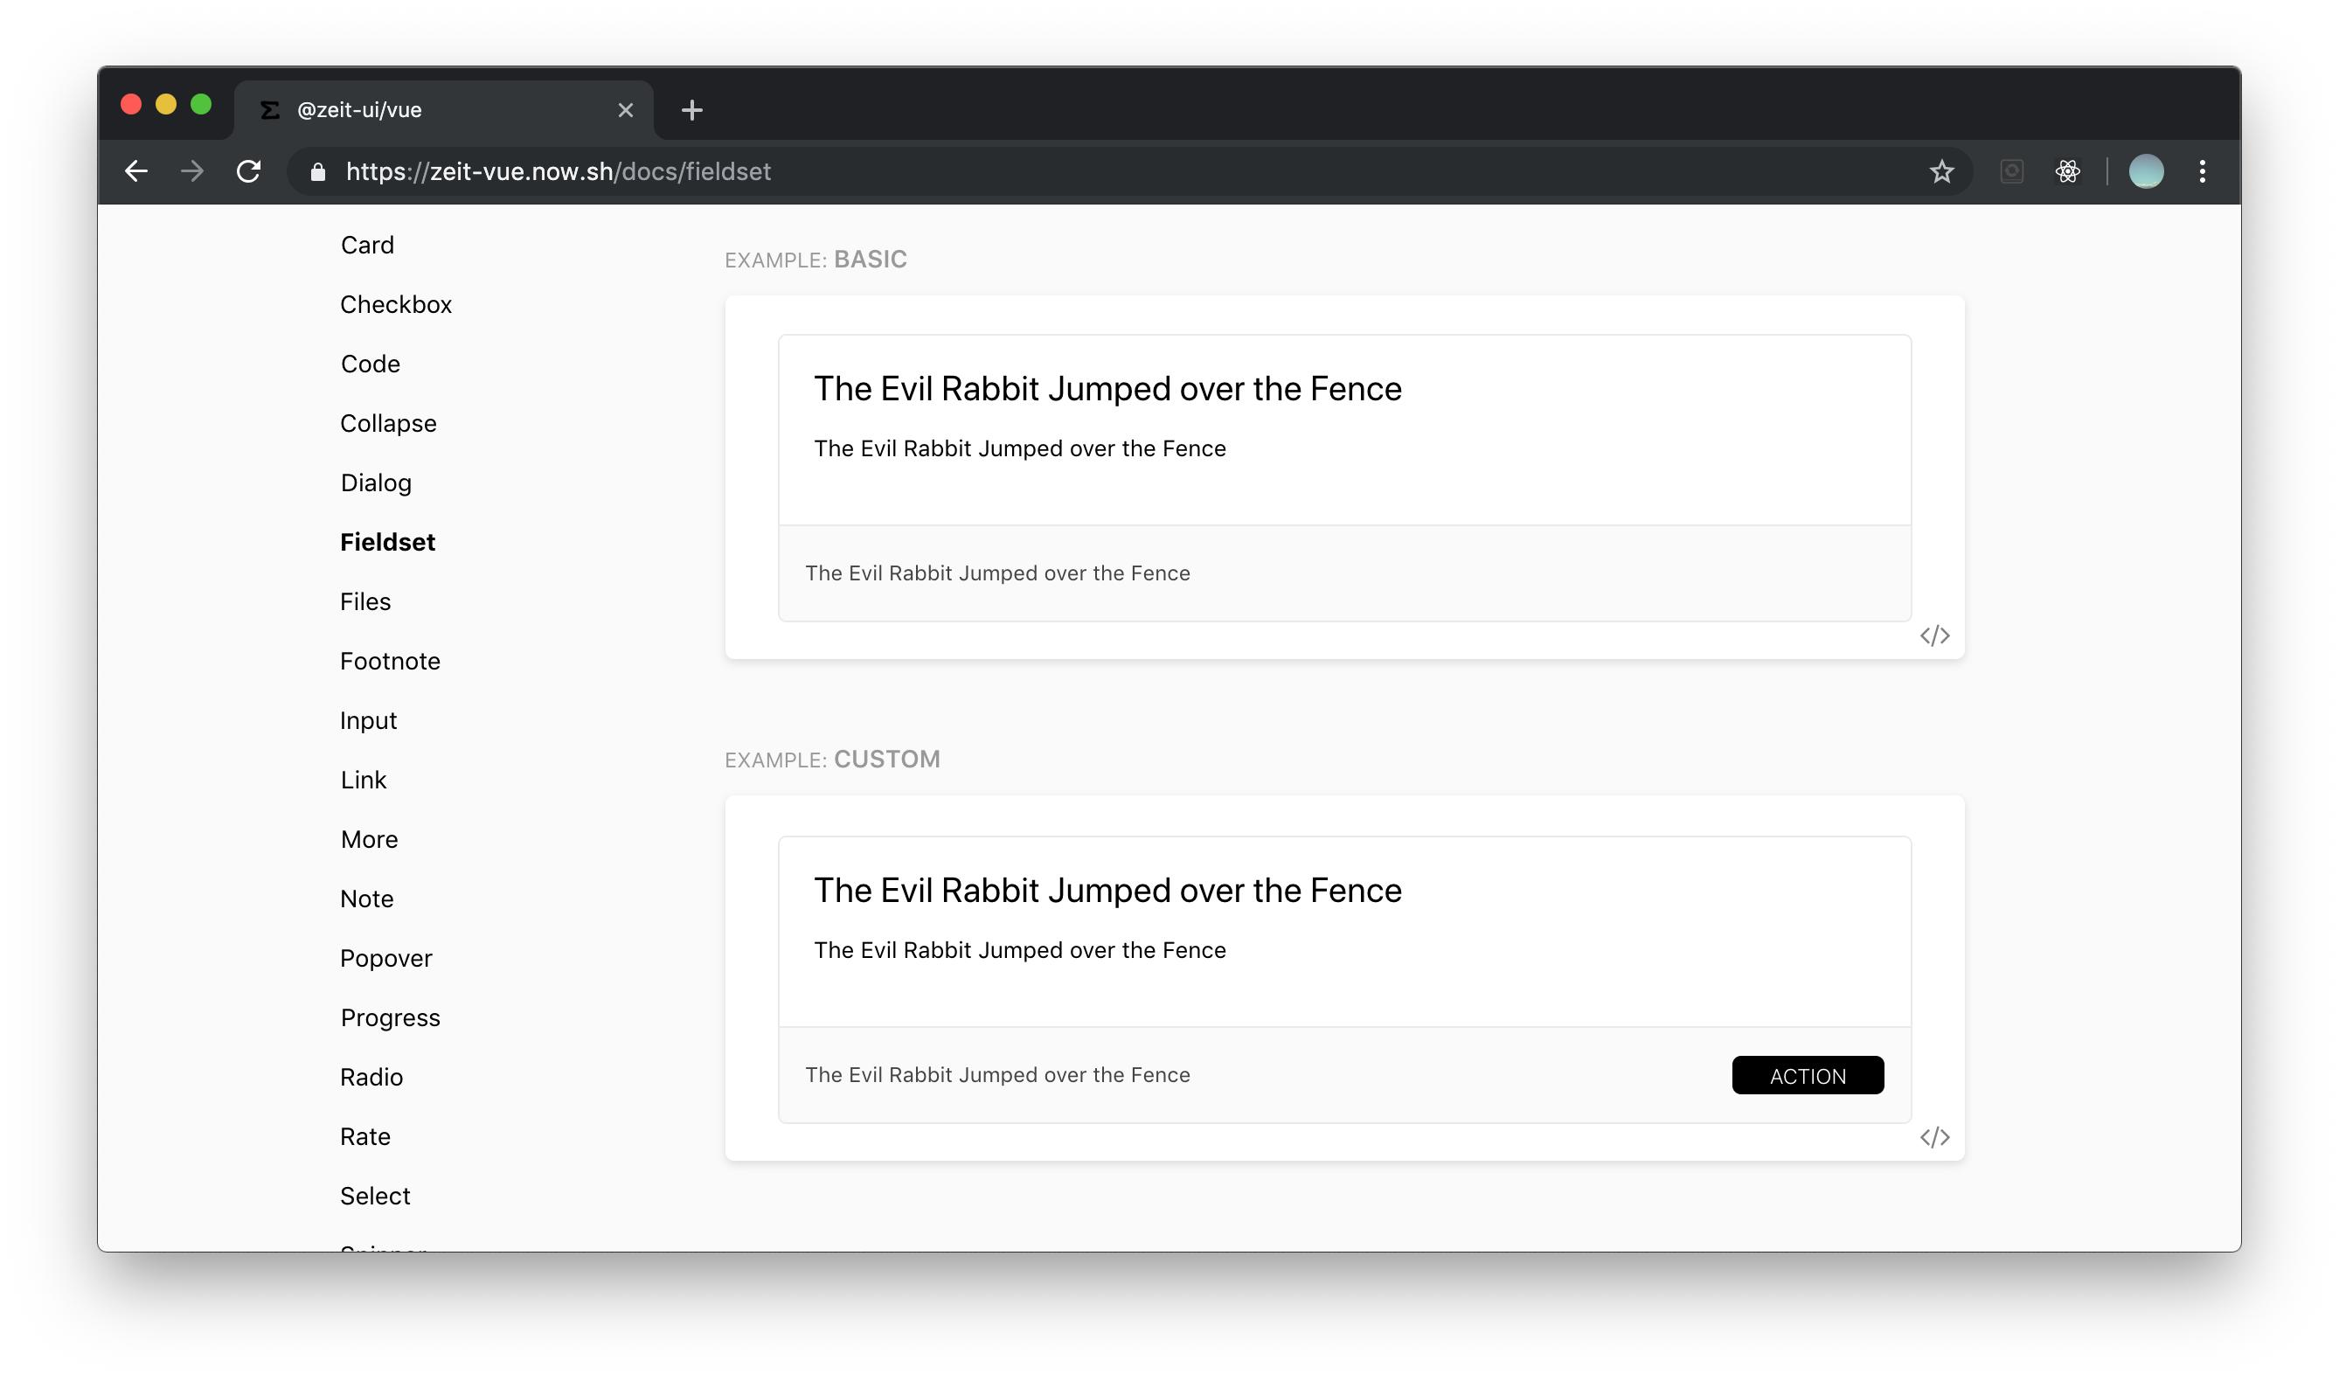Click the forward navigation arrow
Viewport: 2339px width, 1381px height.
(191, 171)
